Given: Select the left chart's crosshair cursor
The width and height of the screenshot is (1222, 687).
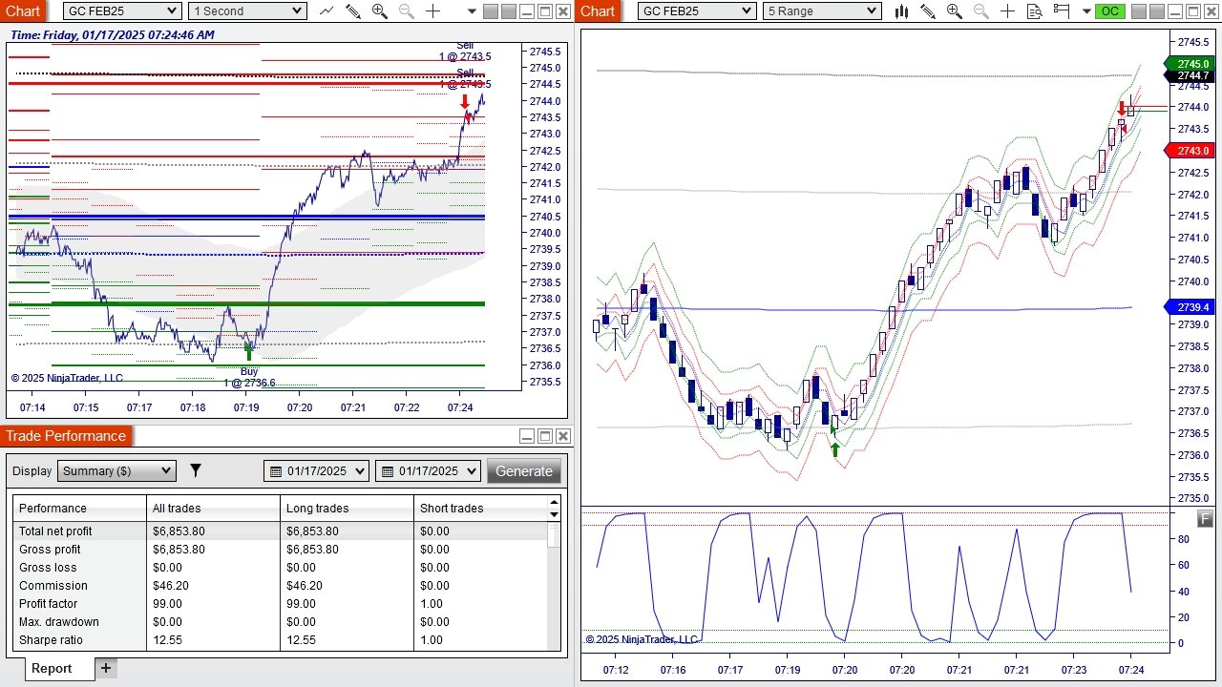Looking at the screenshot, I should pyautogui.click(x=432, y=11).
